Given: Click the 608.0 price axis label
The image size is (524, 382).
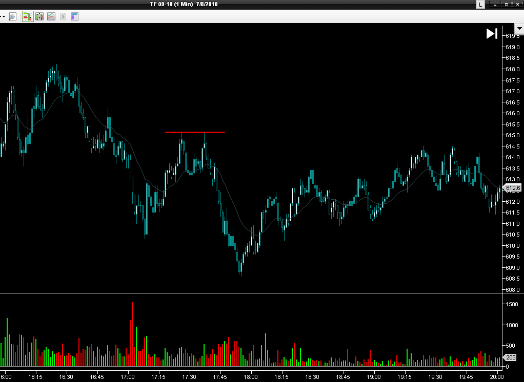Looking at the screenshot, I should click(513, 290).
